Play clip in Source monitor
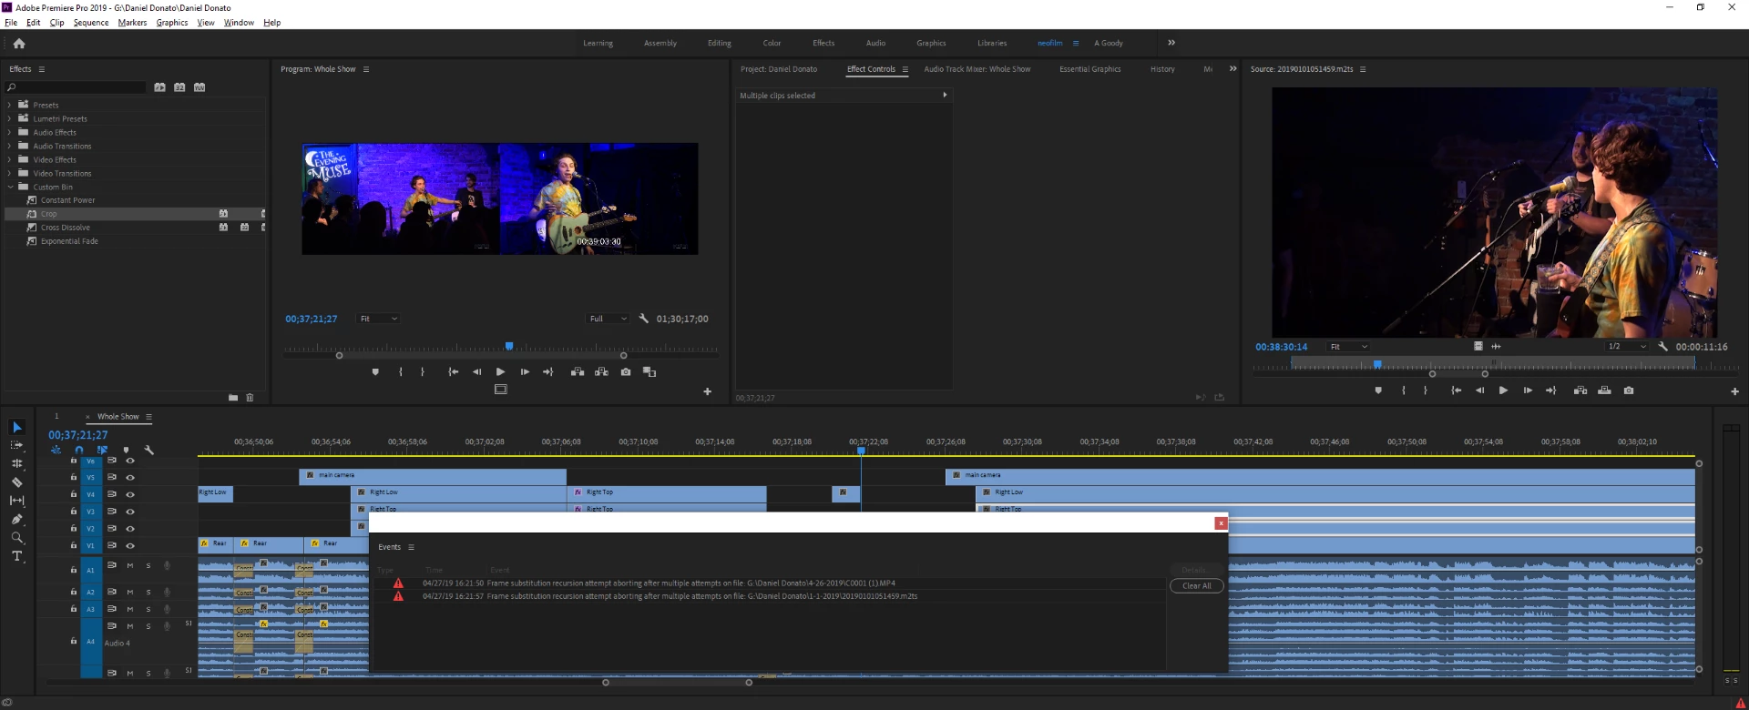Viewport: 1749px width, 710px height. [x=1503, y=390]
